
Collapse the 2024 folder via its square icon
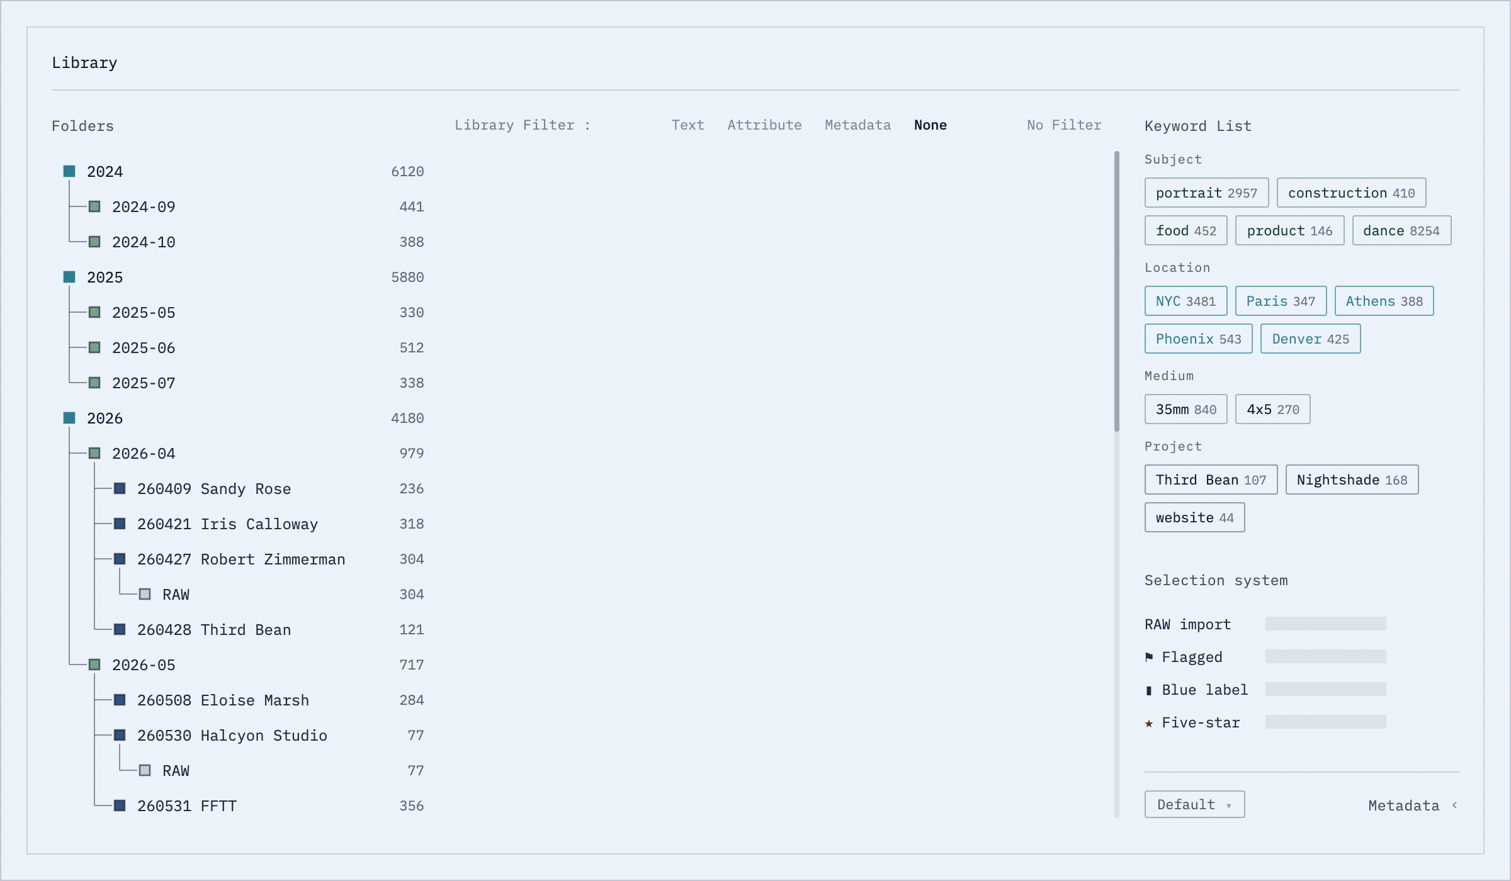coord(69,171)
